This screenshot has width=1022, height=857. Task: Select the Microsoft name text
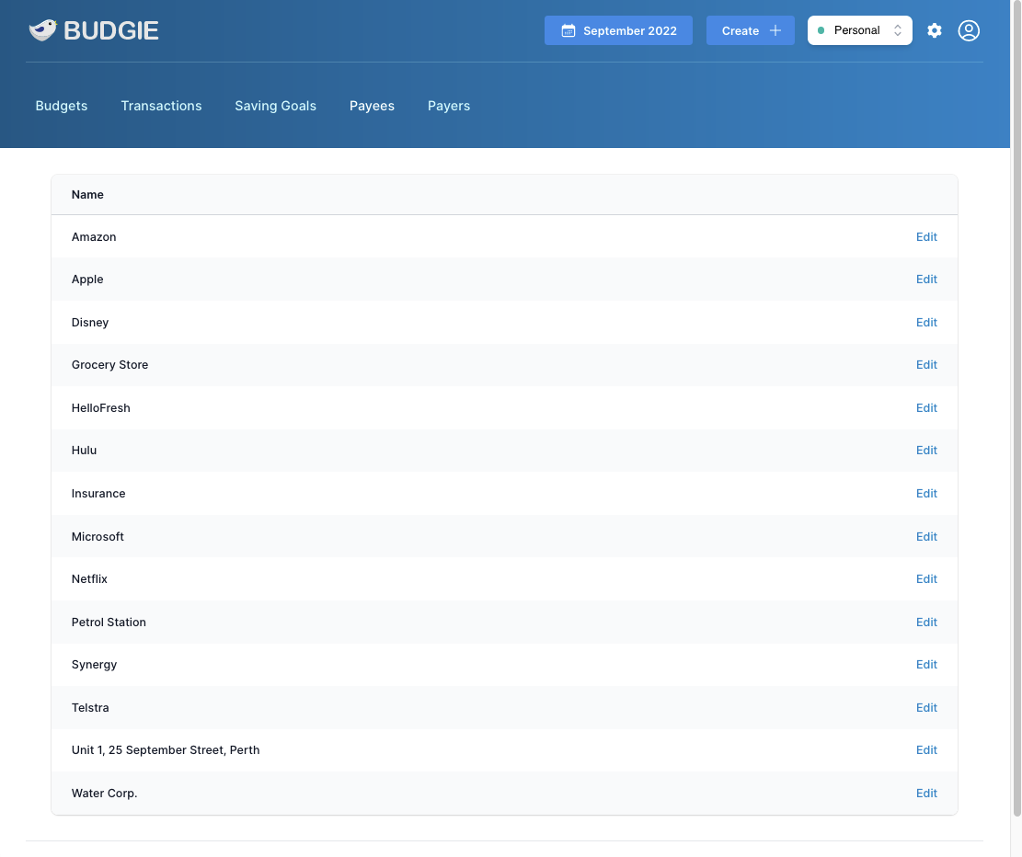point(98,536)
